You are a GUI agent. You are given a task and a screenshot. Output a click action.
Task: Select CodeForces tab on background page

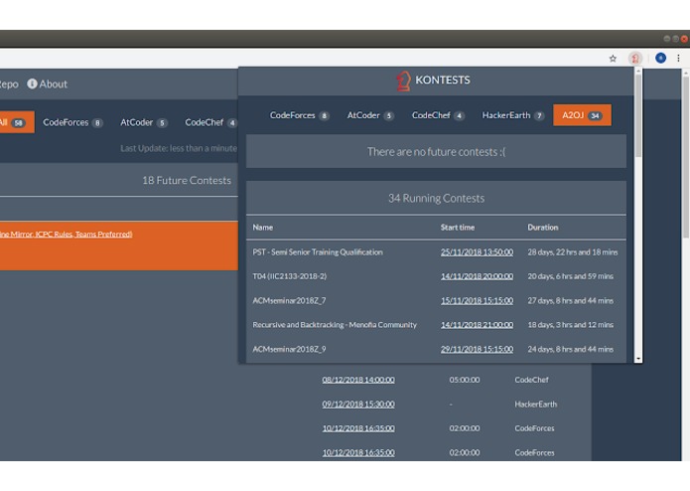coord(72,122)
